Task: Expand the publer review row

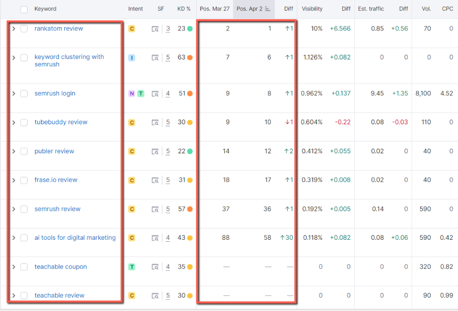Action: pos(14,151)
